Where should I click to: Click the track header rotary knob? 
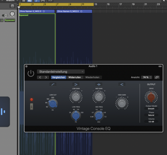(x=12, y=14)
